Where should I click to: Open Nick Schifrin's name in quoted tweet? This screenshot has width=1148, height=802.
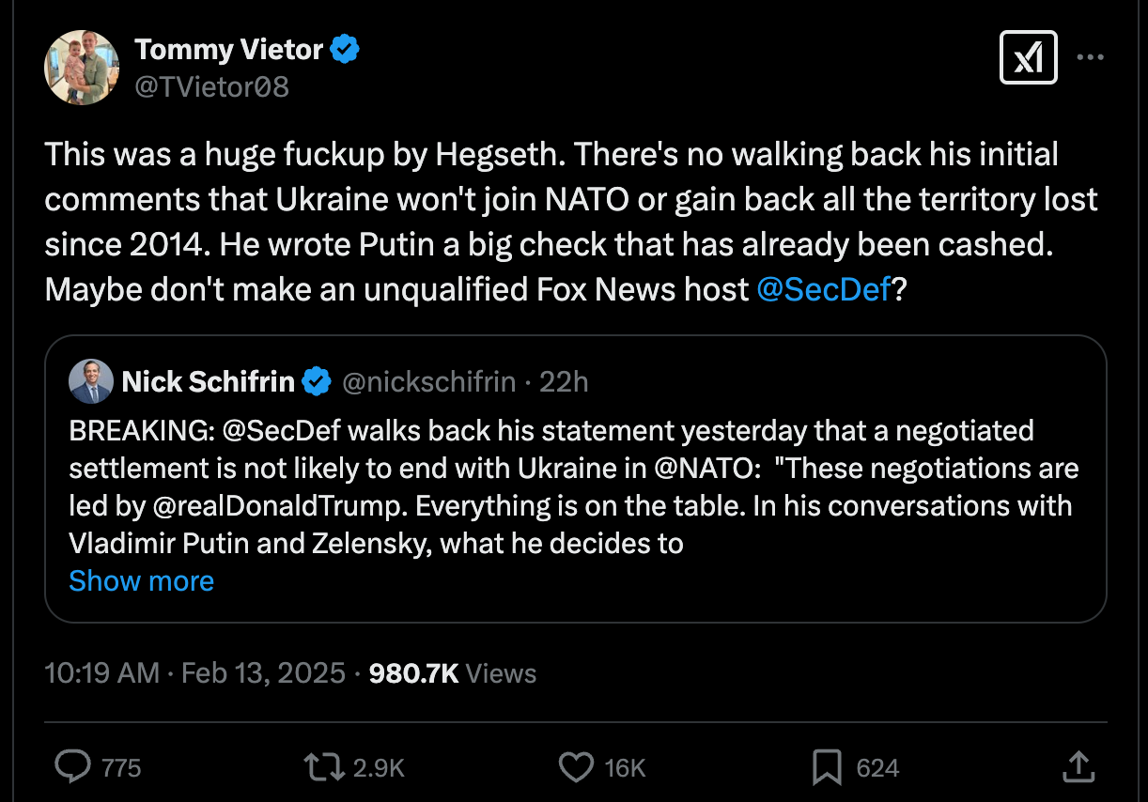209,381
